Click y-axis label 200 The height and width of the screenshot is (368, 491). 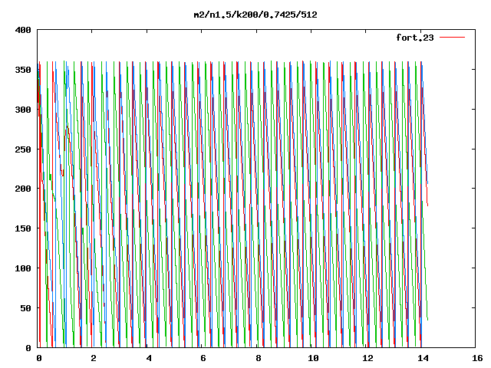click(23, 189)
